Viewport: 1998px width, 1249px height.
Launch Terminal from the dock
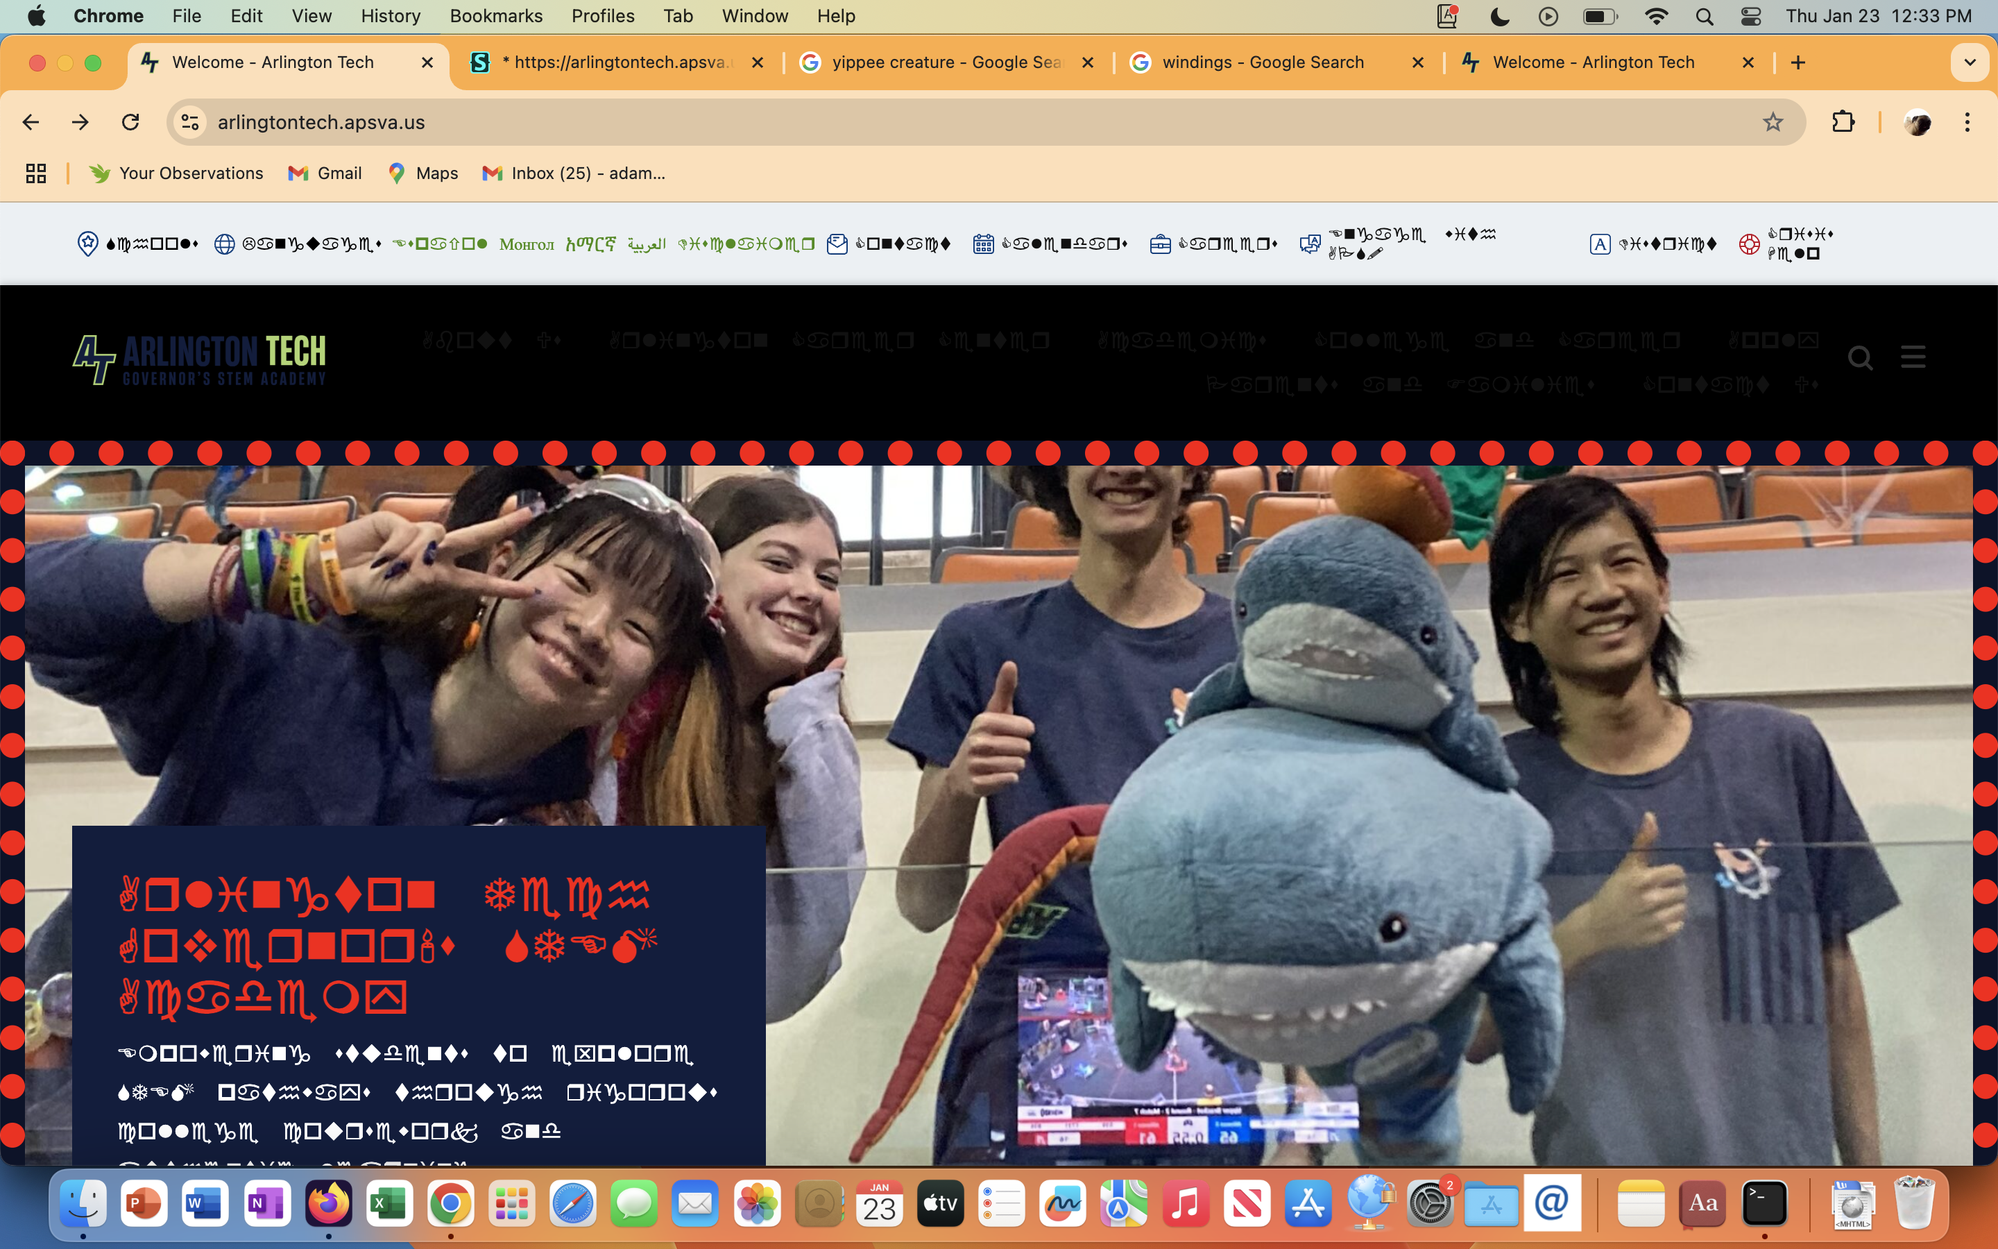tap(1764, 1204)
